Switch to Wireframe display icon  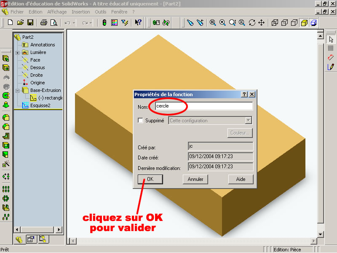275,23
